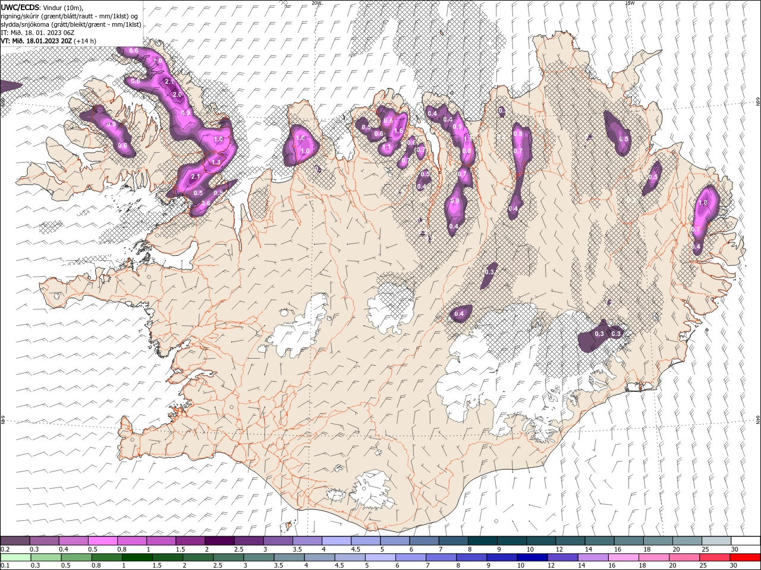Select the deep navy 10 rain scale swatch
The width and height of the screenshot is (761, 570).
(x=532, y=558)
